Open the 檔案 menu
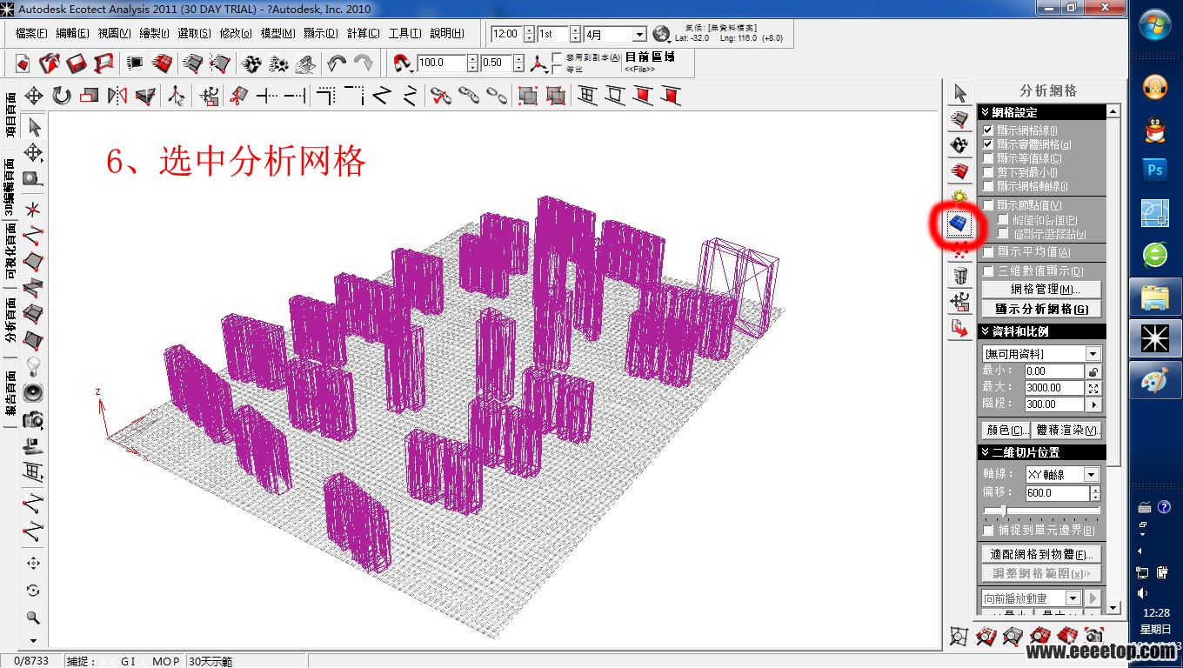The height and width of the screenshot is (668, 1183). pos(32,34)
